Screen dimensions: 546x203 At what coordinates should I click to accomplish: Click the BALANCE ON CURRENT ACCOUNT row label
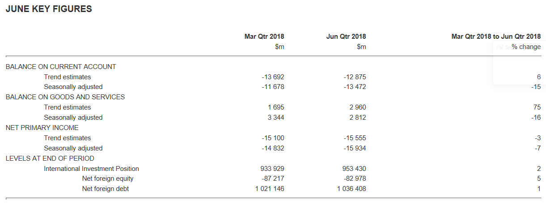pos(61,67)
